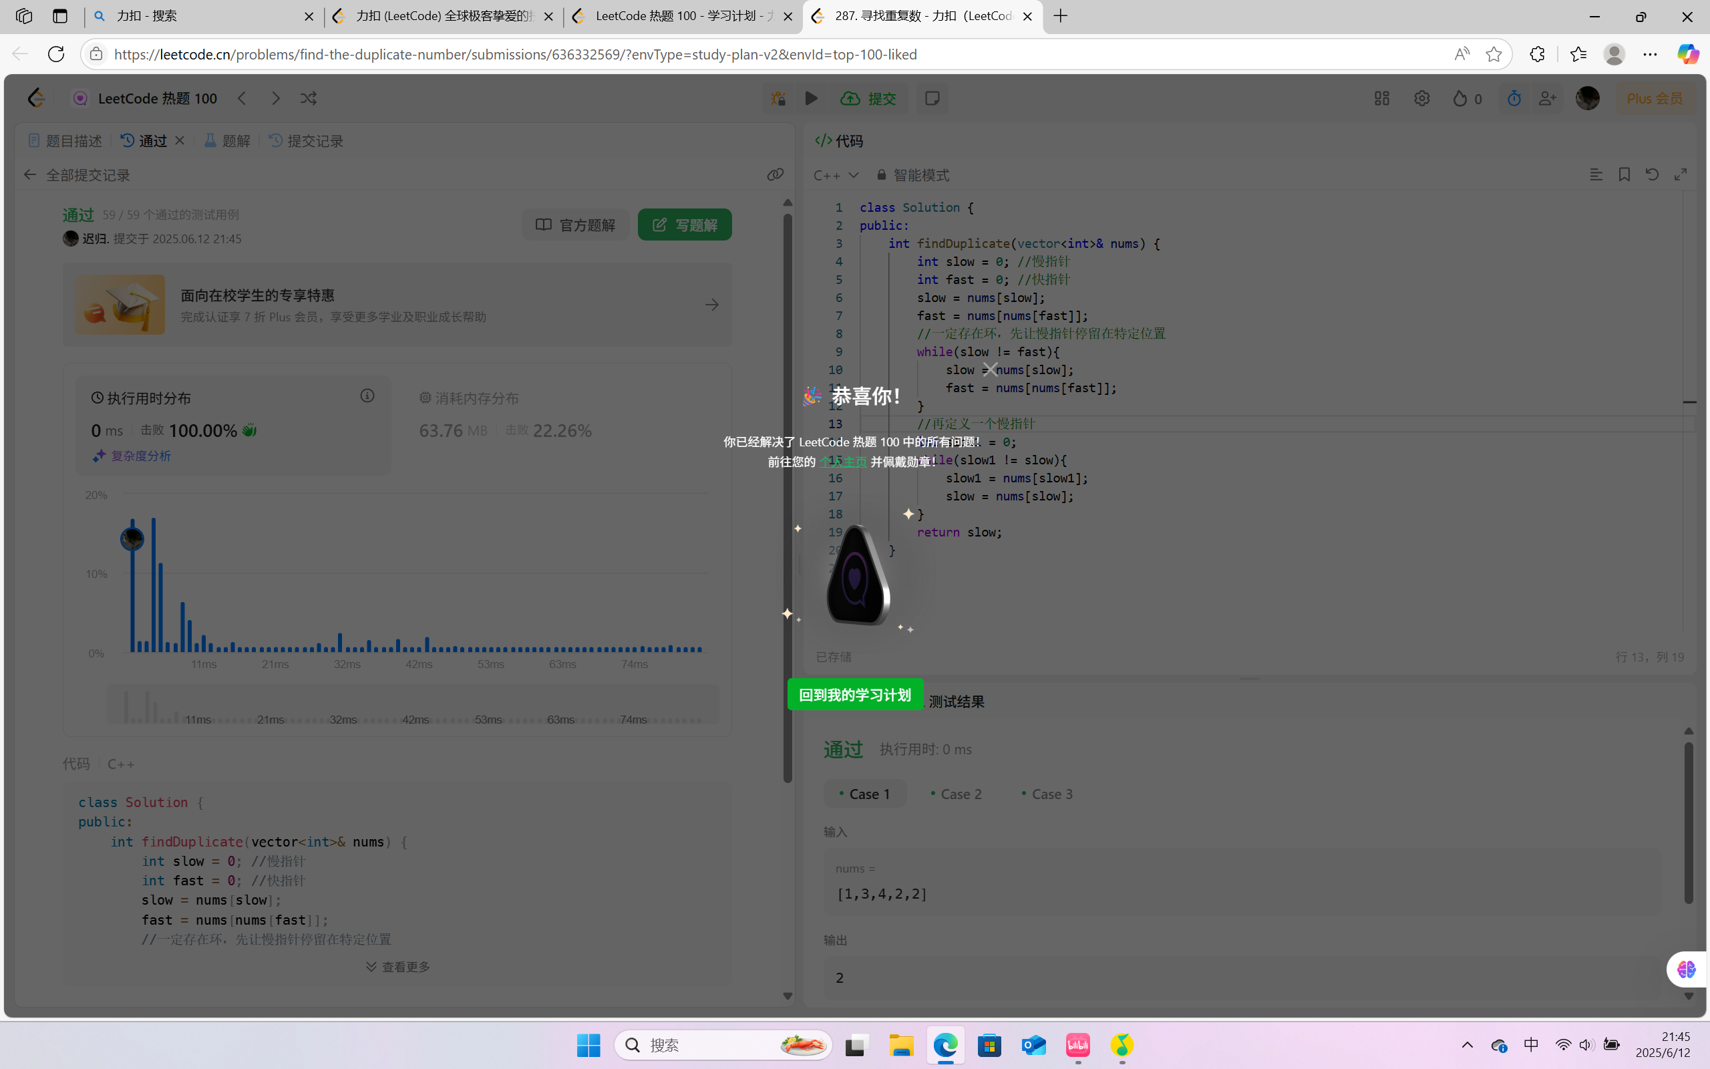Toggle the bookmark icon in code editor

1624,174
